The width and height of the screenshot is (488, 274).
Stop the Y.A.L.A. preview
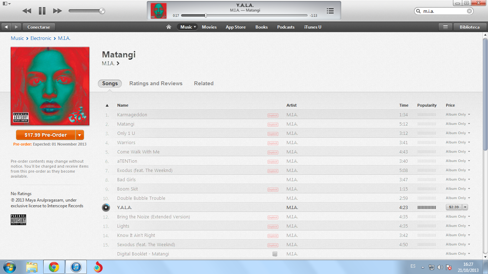coord(106,207)
